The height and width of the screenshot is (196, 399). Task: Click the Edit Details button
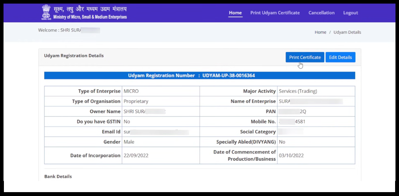click(x=340, y=57)
